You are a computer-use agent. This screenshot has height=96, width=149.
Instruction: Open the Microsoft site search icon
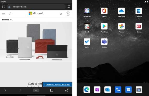point(10,14)
